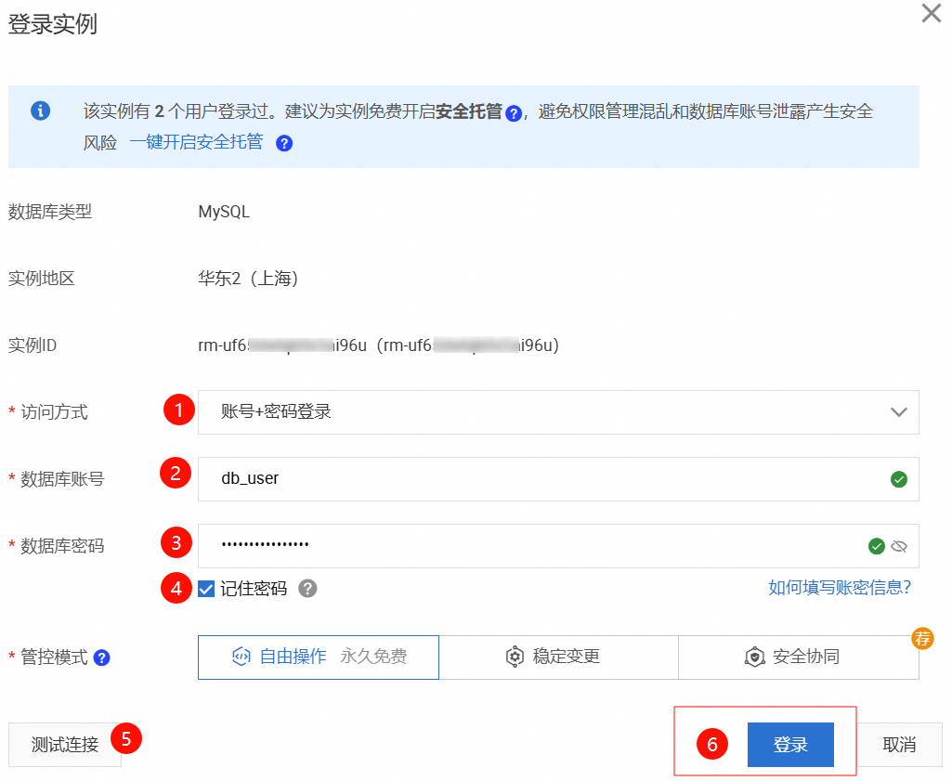Click the 取消 button
This screenshot has width=952, height=781.
[898, 745]
